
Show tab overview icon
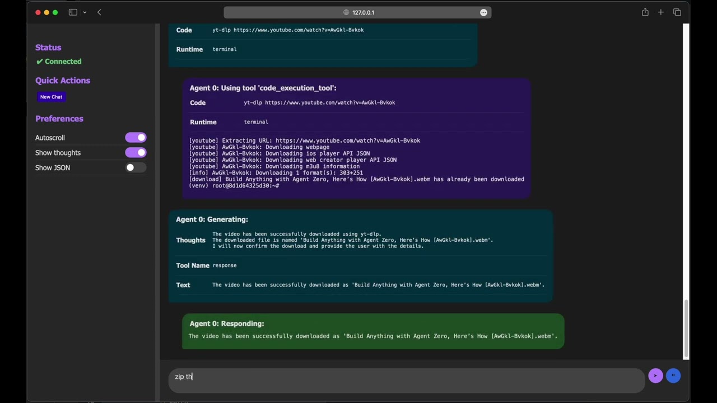click(677, 12)
